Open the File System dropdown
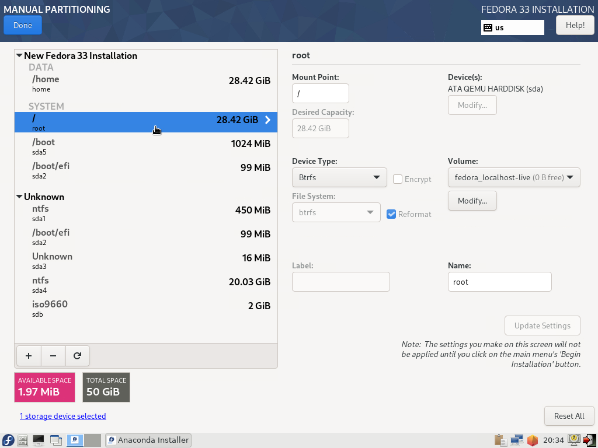This screenshot has height=448, width=598. tap(336, 212)
